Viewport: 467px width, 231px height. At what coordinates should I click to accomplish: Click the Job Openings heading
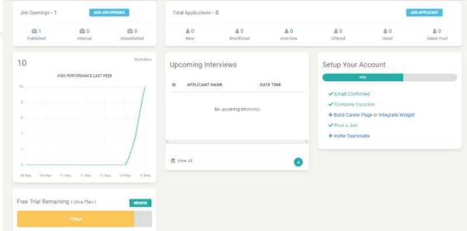tap(38, 13)
